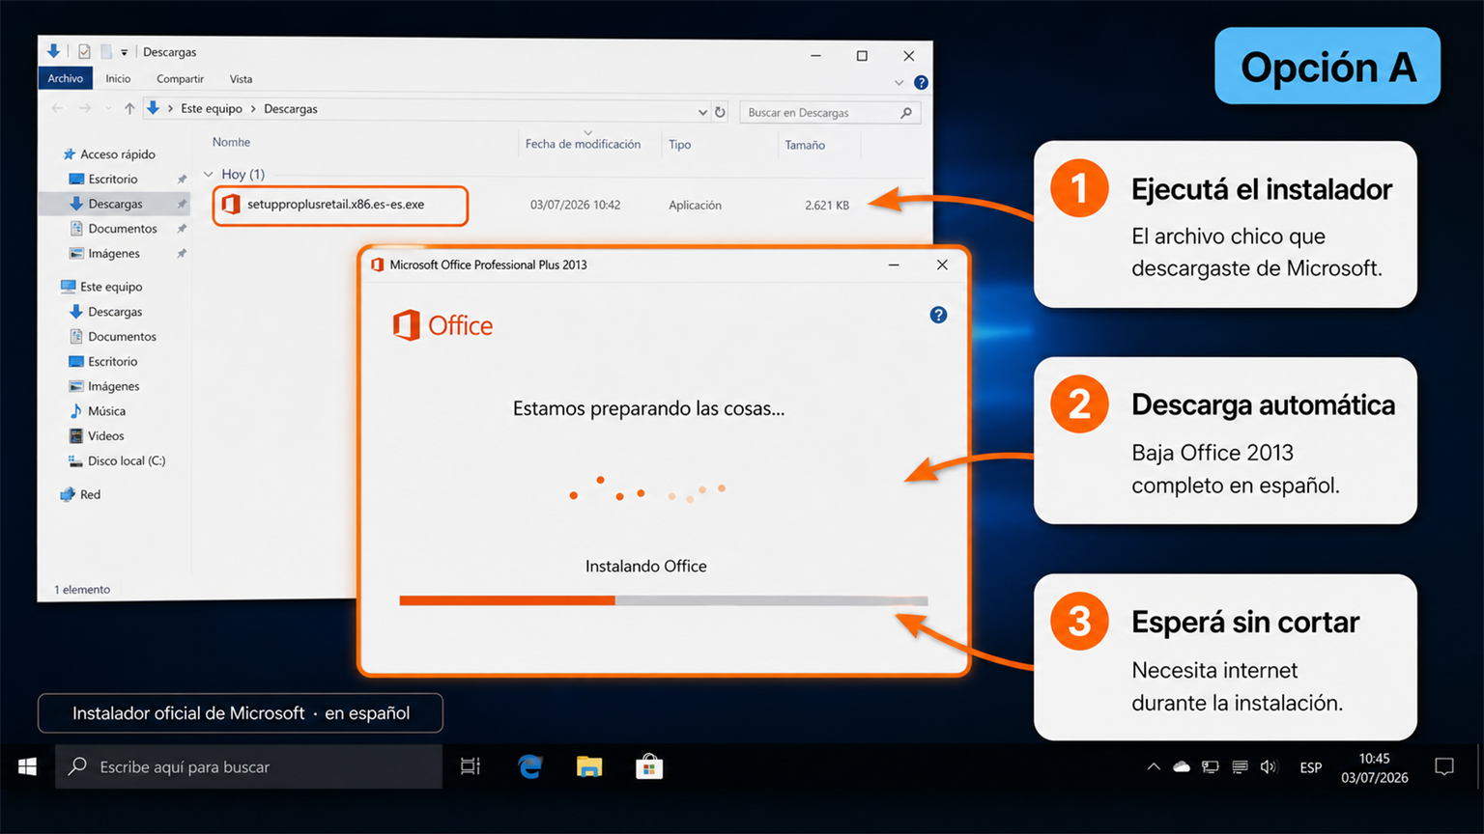1484x834 pixels.
Task: Open Microsoft Store from taskbar
Action: [649, 766]
